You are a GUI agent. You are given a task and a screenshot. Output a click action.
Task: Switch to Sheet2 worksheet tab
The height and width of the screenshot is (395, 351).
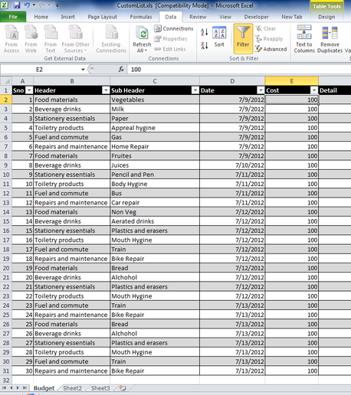tap(72, 388)
